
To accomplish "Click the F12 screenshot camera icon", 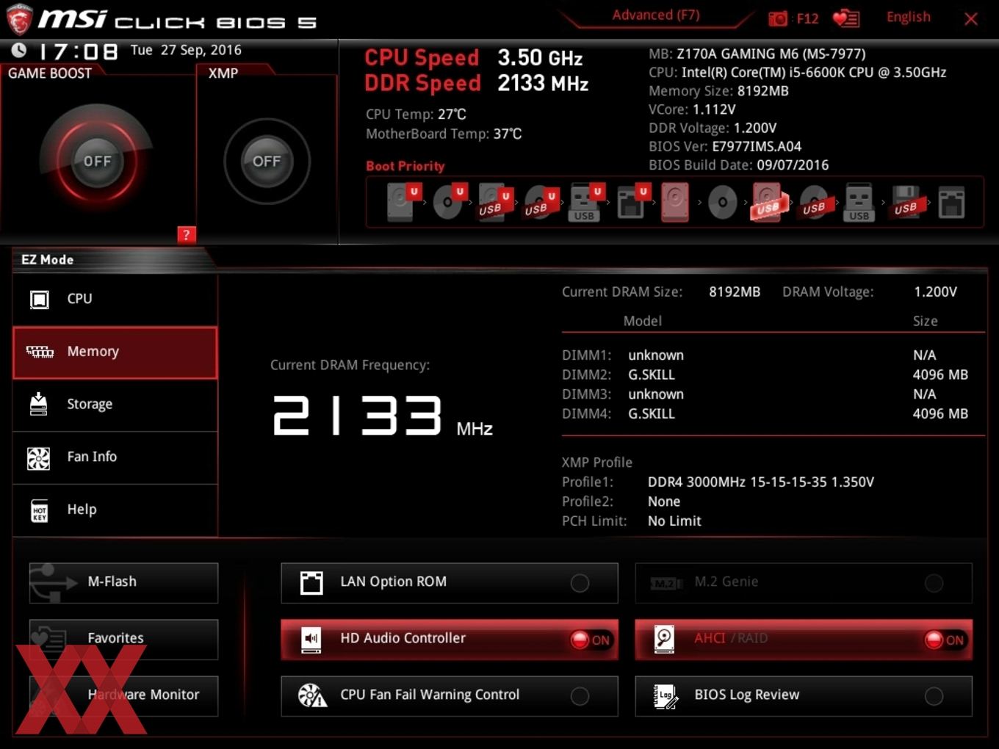I will pos(778,18).
